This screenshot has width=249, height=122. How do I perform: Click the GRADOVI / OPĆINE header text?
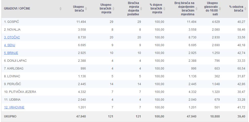pyautogui.click(x=17, y=9)
